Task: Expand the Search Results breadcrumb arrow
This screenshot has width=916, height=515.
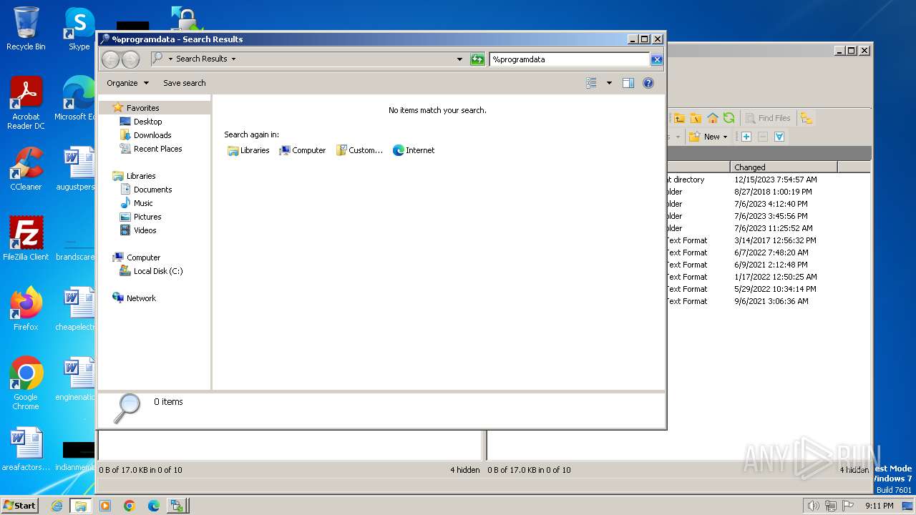Action: [233, 59]
